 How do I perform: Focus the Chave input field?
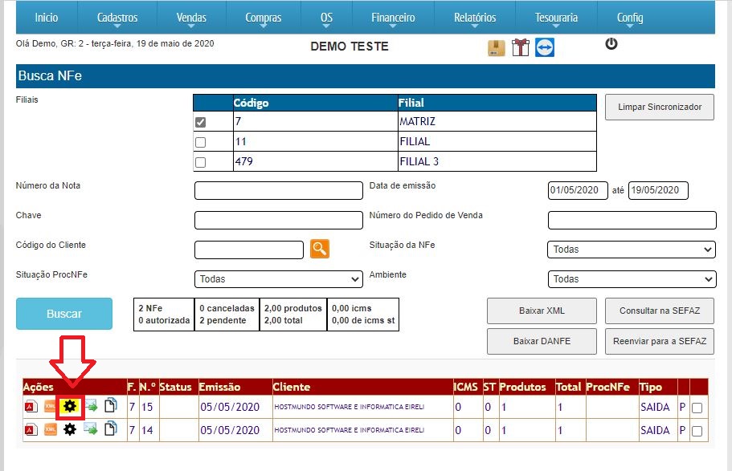(279, 220)
